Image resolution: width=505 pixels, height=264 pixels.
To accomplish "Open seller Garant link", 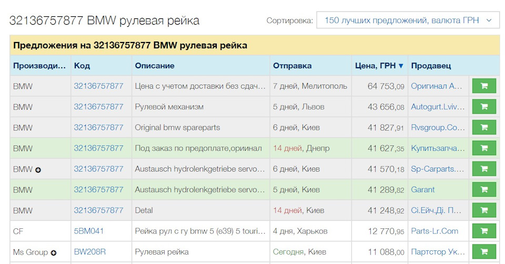I will pyautogui.click(x=422, y=189).
